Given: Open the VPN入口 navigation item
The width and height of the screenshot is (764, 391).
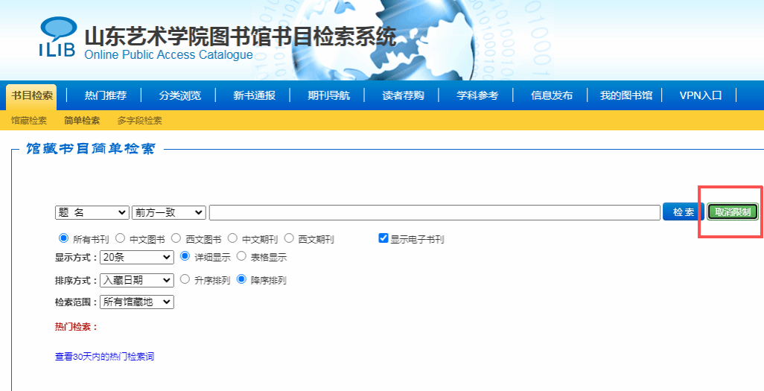Looking at the screenshot, I should pyautogui.click(x=701, y=95).
